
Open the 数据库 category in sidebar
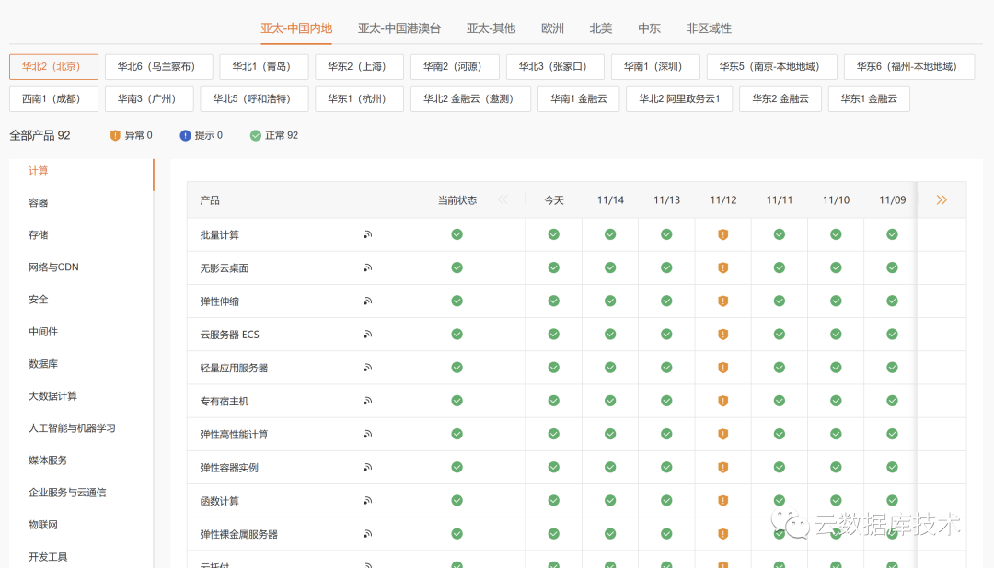[43, 364]
